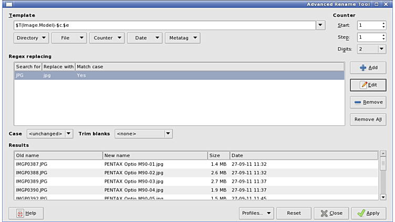395x222 pixels.
Task: Open the Directory placeholder menu
Action: (31, 38)
